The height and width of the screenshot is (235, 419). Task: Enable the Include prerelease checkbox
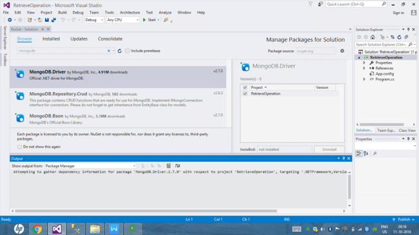click(128, 51)
